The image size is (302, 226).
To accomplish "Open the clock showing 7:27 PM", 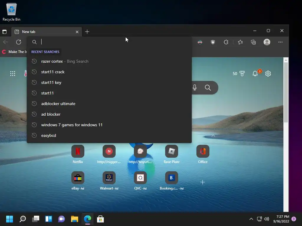I will (281, 219).
